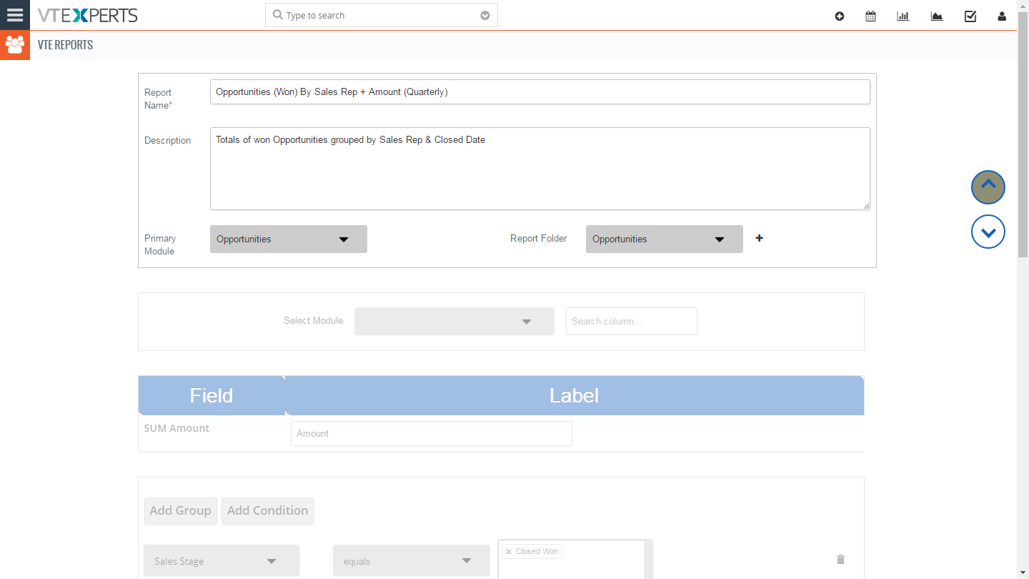Open the Primary Module dropdown
The image size is (1029, 579).
point(289,239)
